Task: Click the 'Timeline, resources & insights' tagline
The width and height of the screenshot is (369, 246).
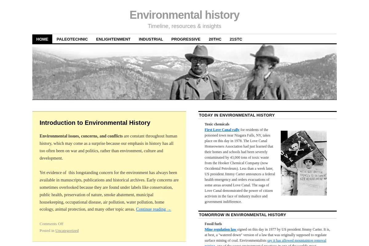Action: (184, 26)
